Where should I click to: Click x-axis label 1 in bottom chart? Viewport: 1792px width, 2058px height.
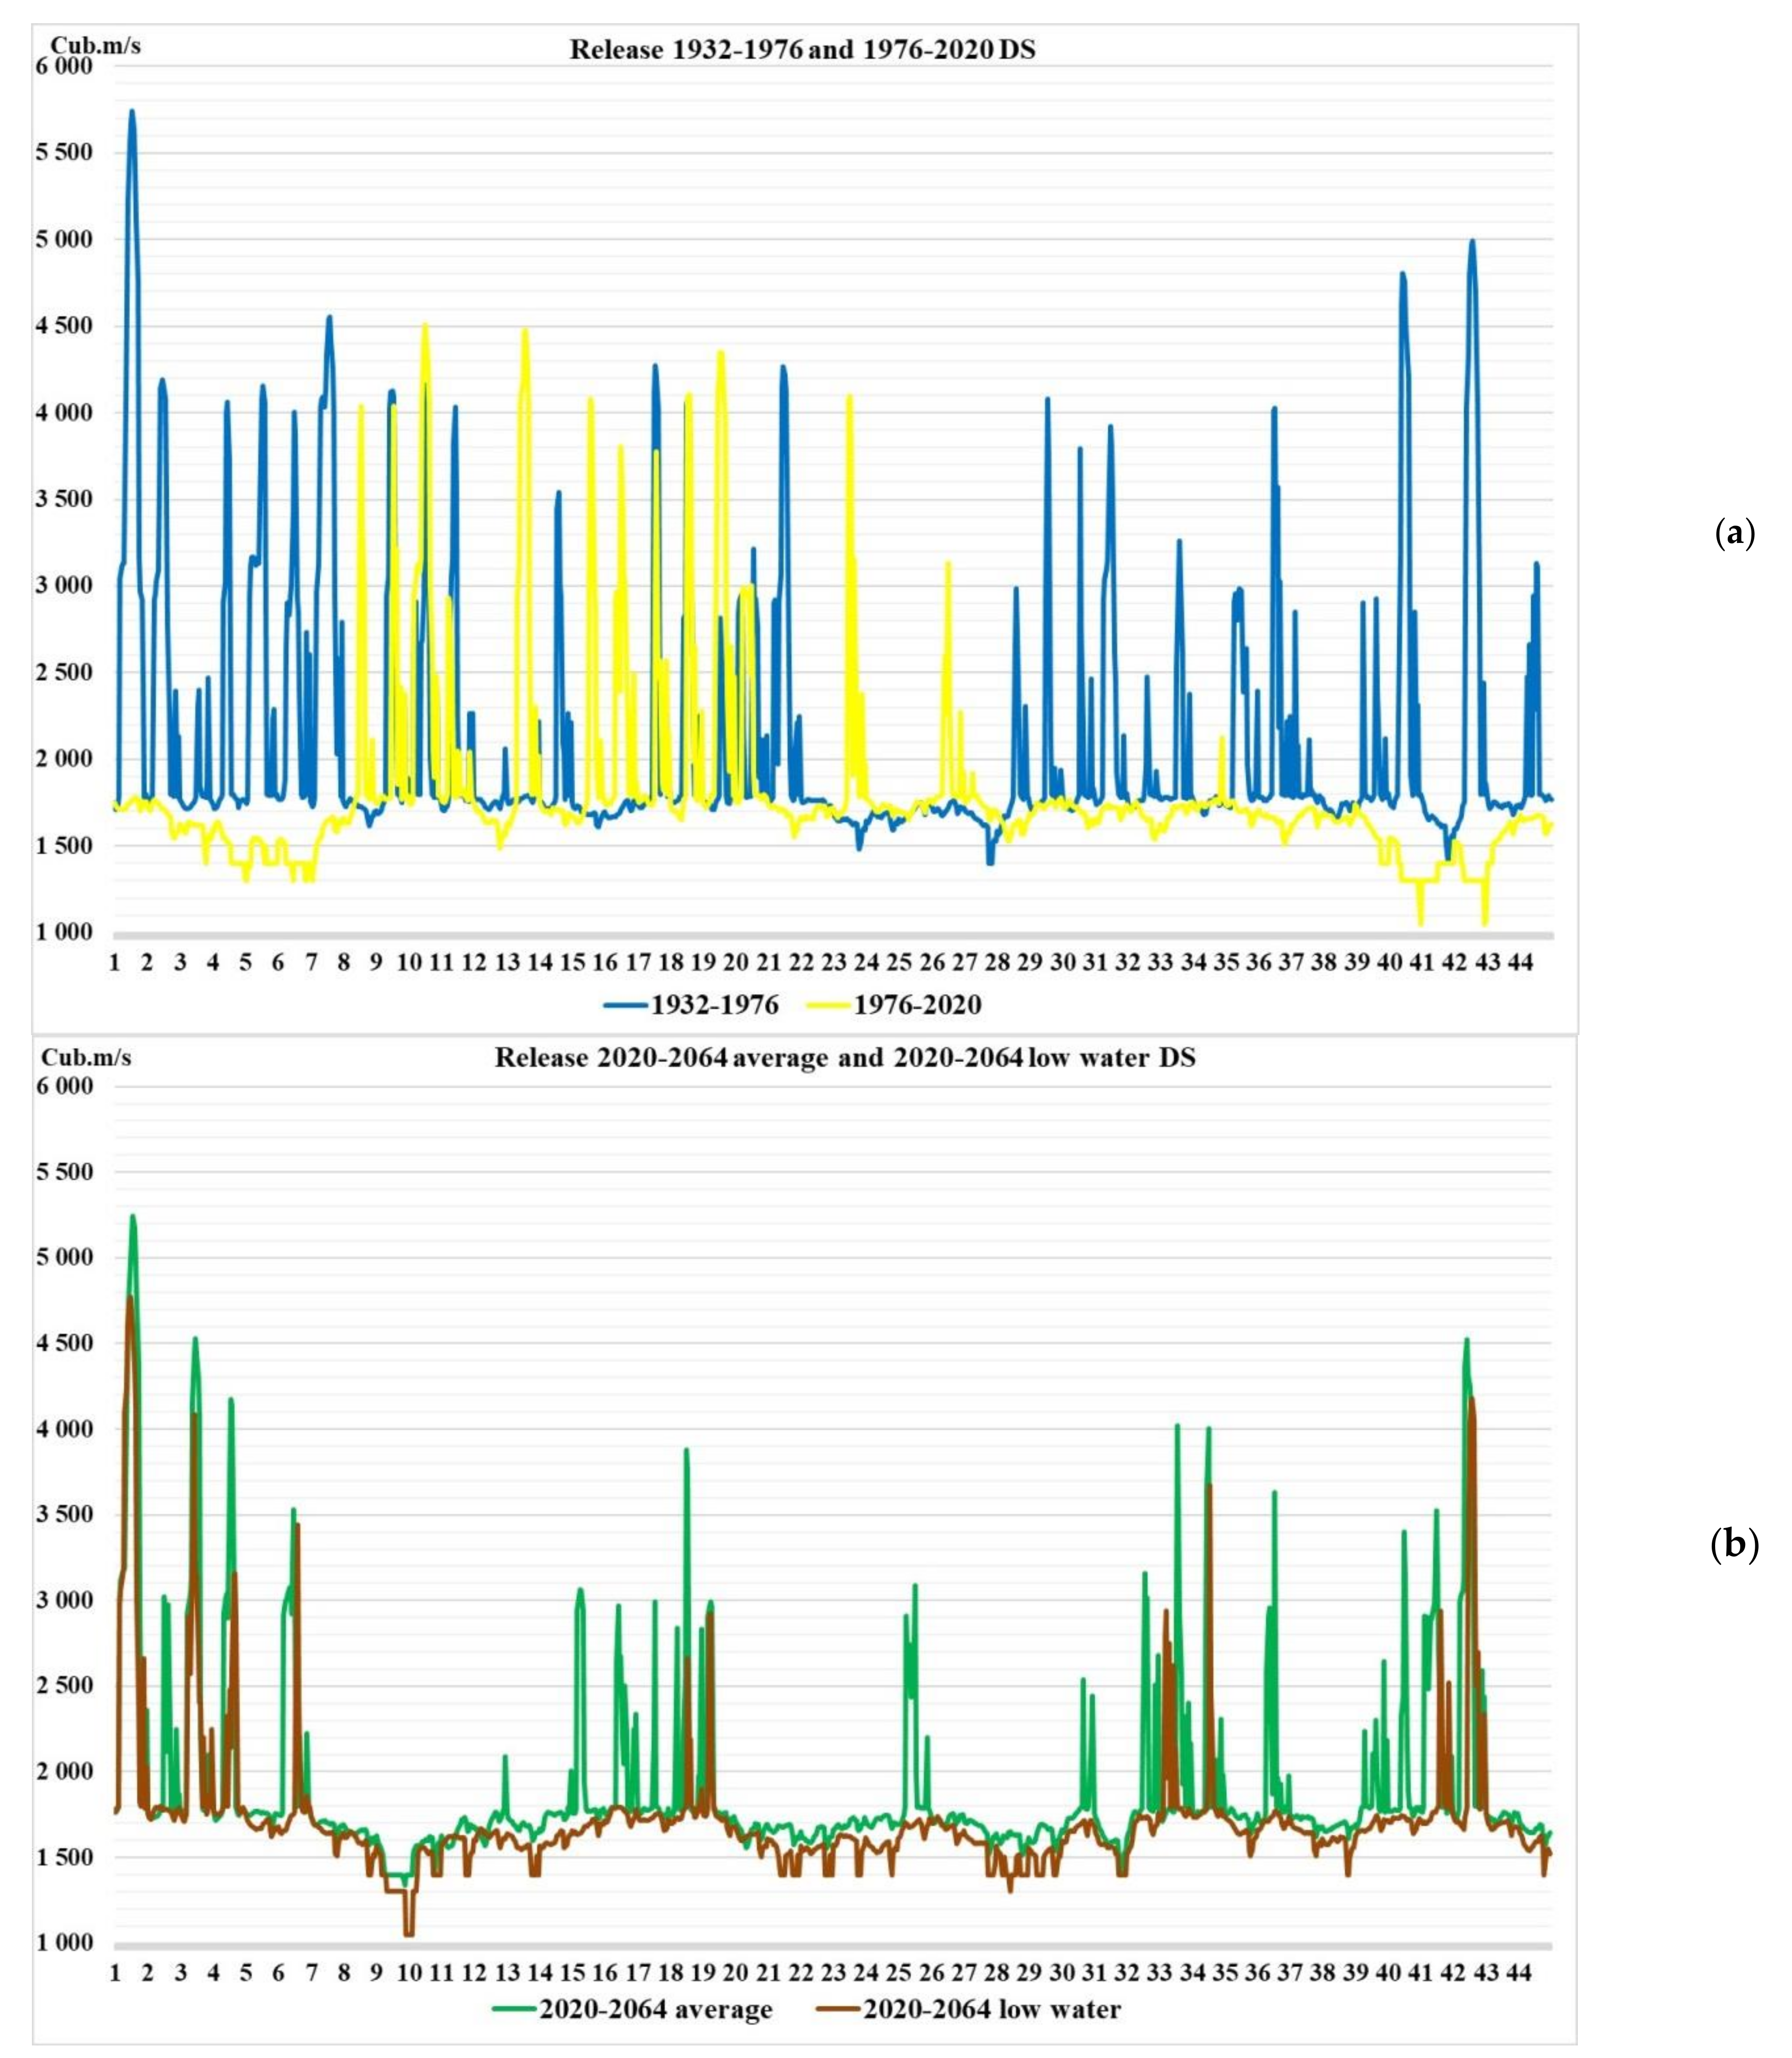coord(116,1973)
